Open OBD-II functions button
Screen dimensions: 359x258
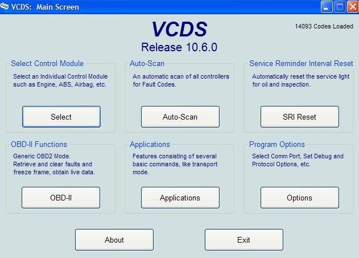tap(61, 198)
